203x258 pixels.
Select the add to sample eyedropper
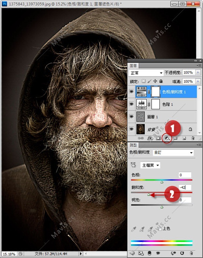point(142,229)
